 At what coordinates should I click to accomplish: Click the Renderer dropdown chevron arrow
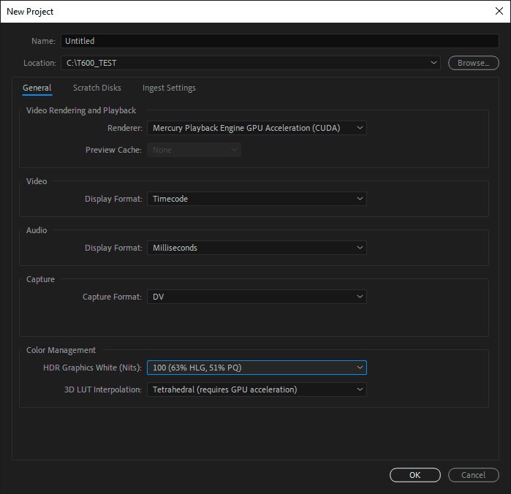(360, 128)
